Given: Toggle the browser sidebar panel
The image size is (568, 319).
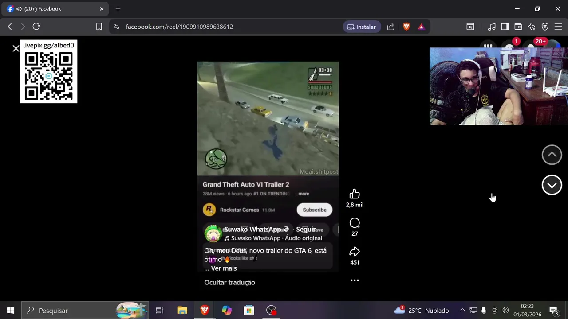Looking at the screenshot, I should (x=505, y=27).
